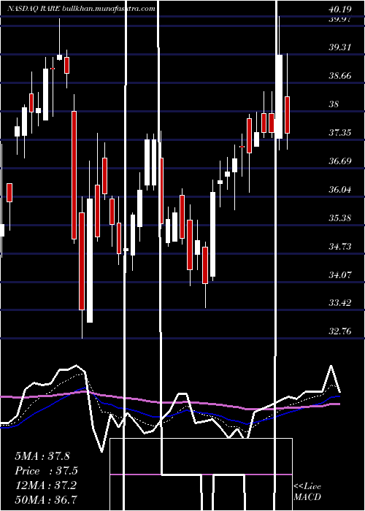Click the Price : 37.5 value
The image size is (365, 511).
coord(47,471)
